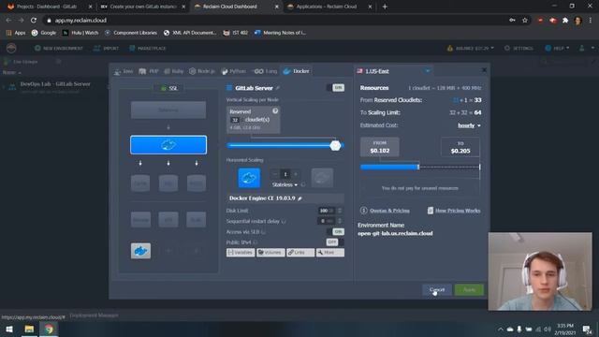The width and height of the screenshot is (599, 337).
Task: Toggle Access via SLB switch
Action: (335, 231)
